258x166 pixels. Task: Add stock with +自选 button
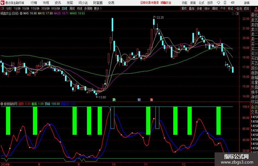[x=238, y=8]
